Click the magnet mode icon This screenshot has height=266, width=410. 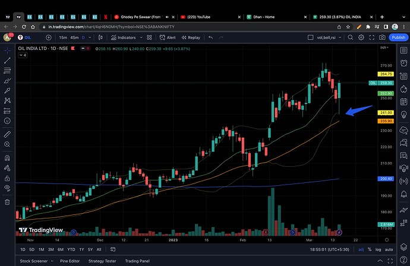7,158
